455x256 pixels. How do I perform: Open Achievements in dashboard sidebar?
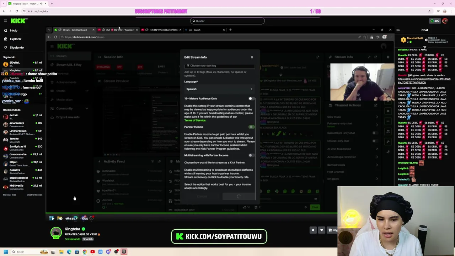66,82
